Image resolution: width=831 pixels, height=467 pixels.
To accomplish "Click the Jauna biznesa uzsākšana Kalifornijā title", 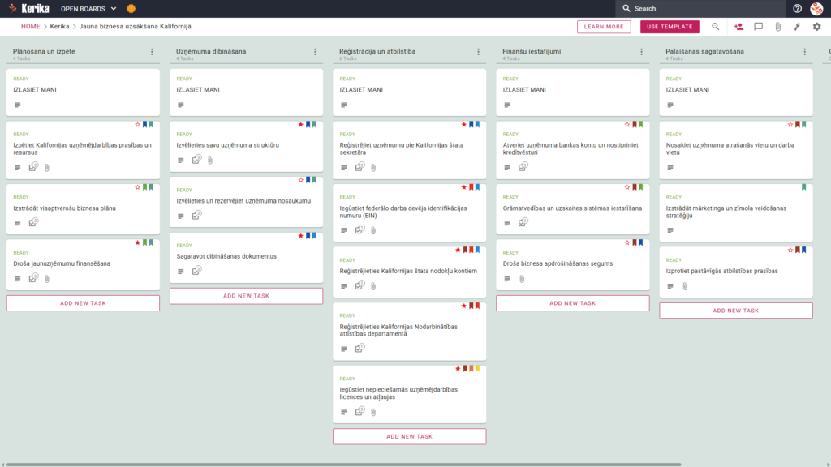I will [x=136, y=27].
